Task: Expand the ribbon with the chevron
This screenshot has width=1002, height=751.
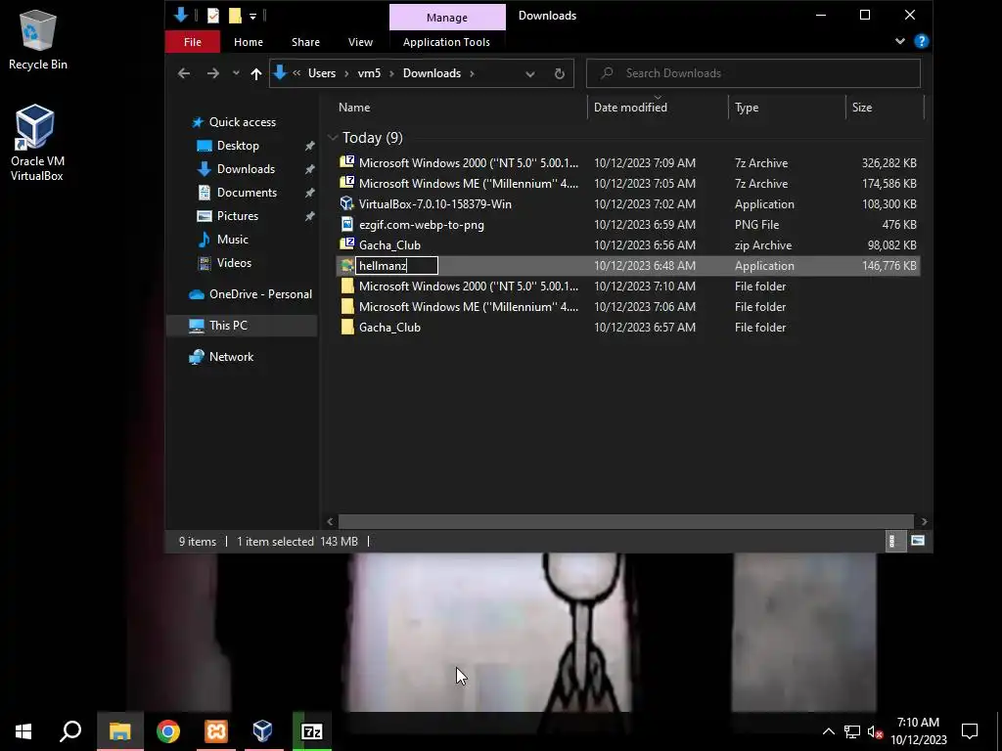Action: tap(900, 41)
